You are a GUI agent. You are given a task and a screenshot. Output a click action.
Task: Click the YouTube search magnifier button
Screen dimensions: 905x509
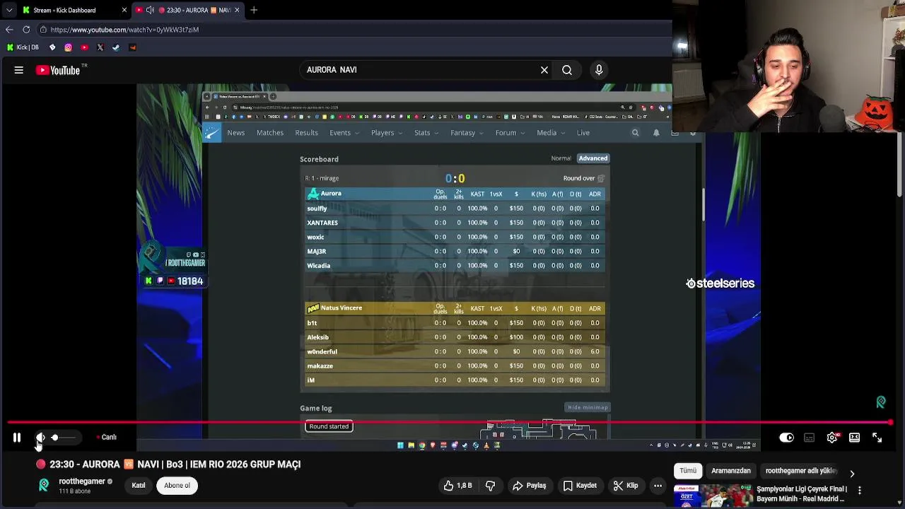coord(567,70)
